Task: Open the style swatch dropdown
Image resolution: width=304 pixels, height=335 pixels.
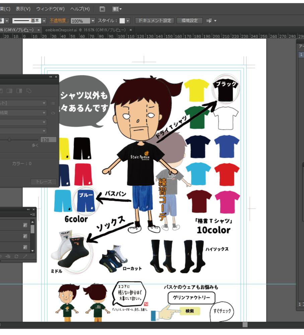Action: [127, 21]
